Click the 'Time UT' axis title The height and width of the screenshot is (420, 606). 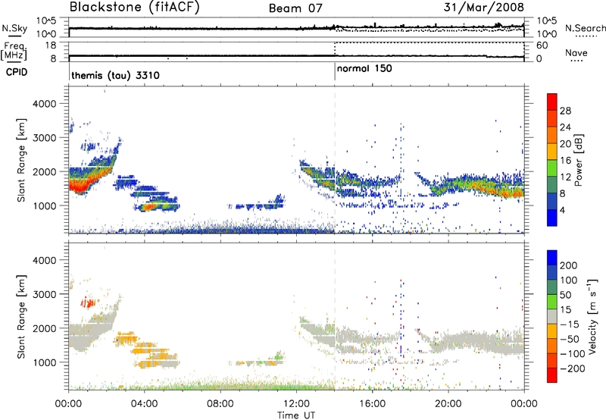click(x=296, y=415)
